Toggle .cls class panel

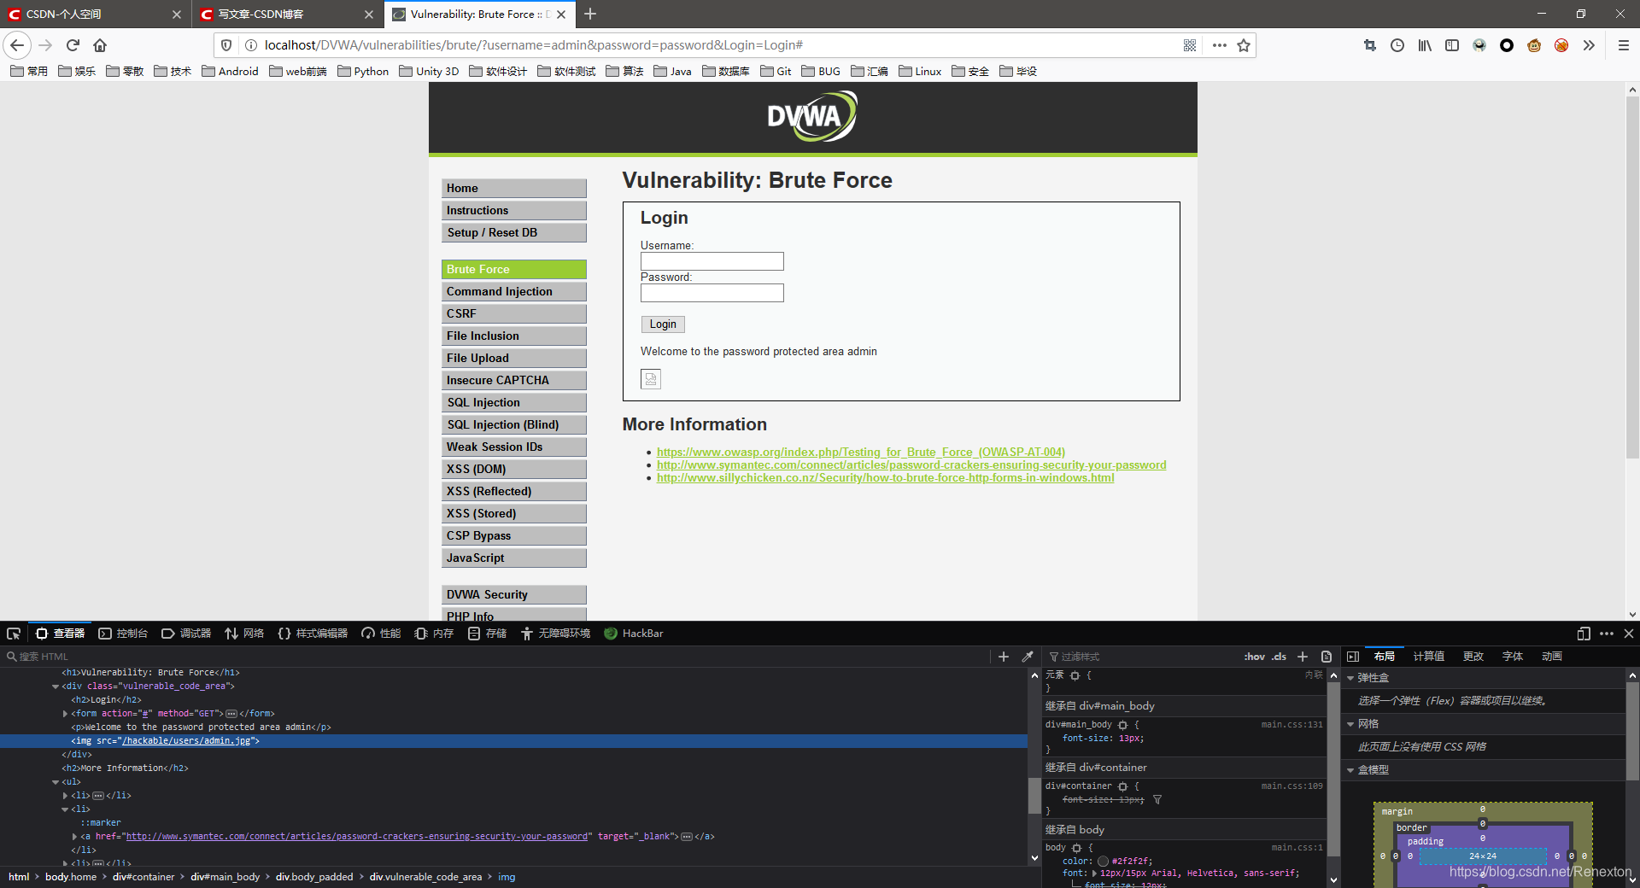click(x=1279, y=657)
